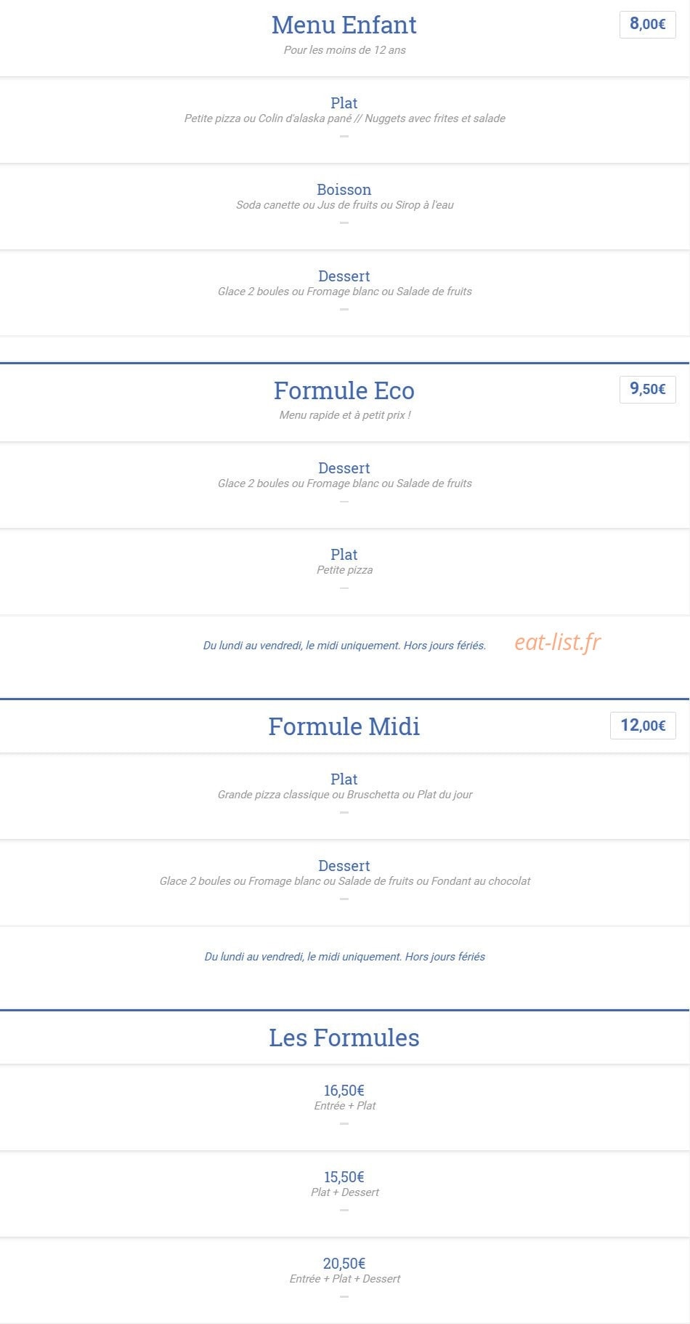Click the Formule Midi weekday availability note
This screenshot has height=1324, width=690.
coord(344,957)
